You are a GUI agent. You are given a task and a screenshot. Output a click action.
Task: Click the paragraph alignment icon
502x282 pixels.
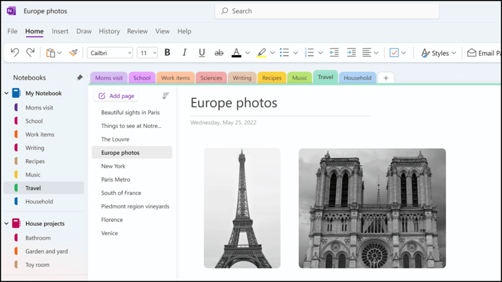pos(367,52)
